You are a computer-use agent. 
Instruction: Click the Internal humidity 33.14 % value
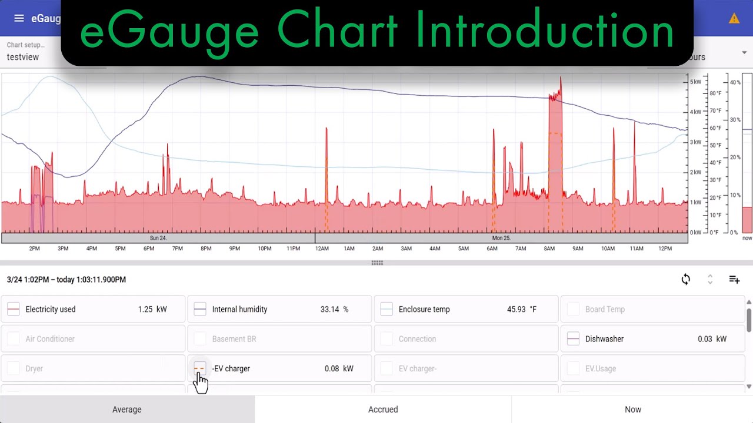click(334, 309)
